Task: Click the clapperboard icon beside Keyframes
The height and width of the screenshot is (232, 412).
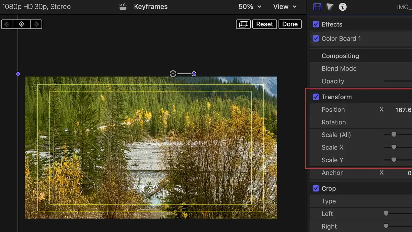Action: coord(123,7)
